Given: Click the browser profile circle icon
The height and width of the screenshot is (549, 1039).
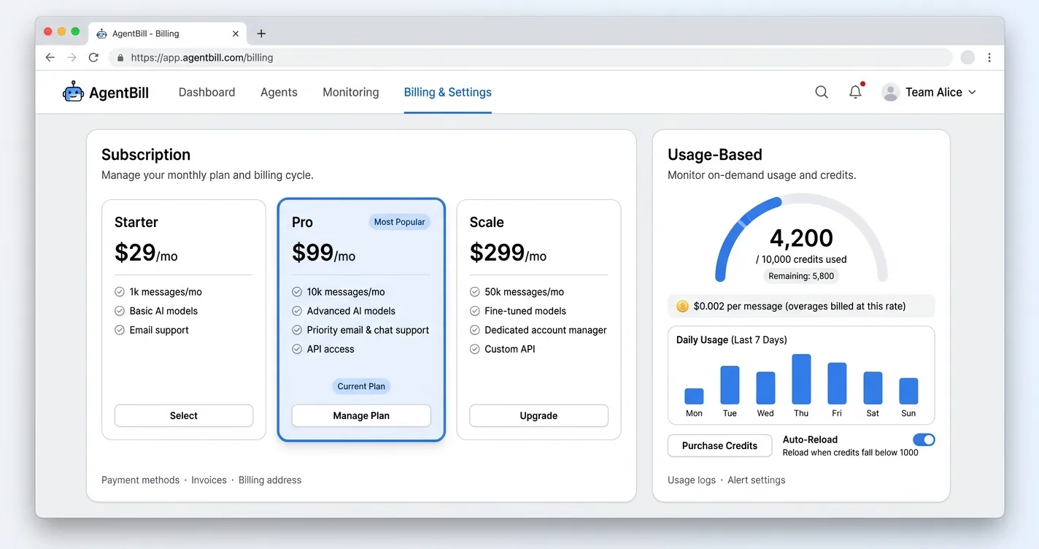Looking at the screenshot, I should 967,57.
